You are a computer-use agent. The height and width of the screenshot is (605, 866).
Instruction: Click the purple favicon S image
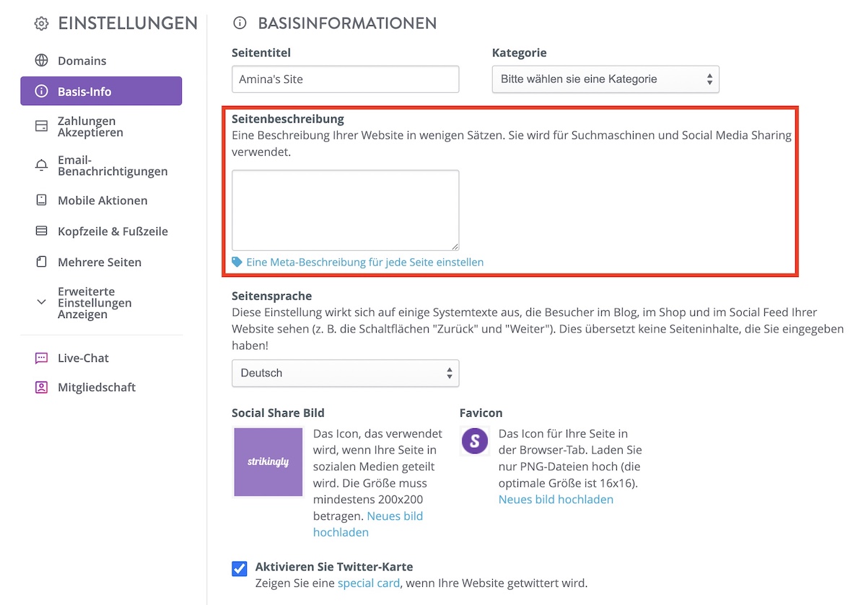[475, 441]
